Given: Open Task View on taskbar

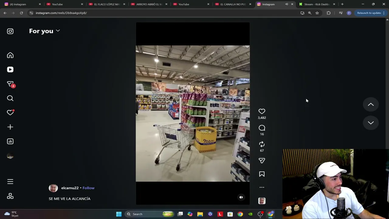Looking at the screenshot, I should (180, 214).
